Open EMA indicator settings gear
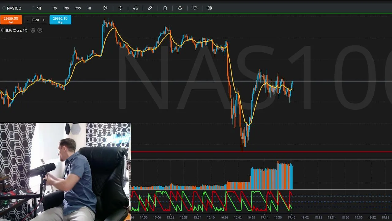The image size is (392, 221). [x=33, y=30]
